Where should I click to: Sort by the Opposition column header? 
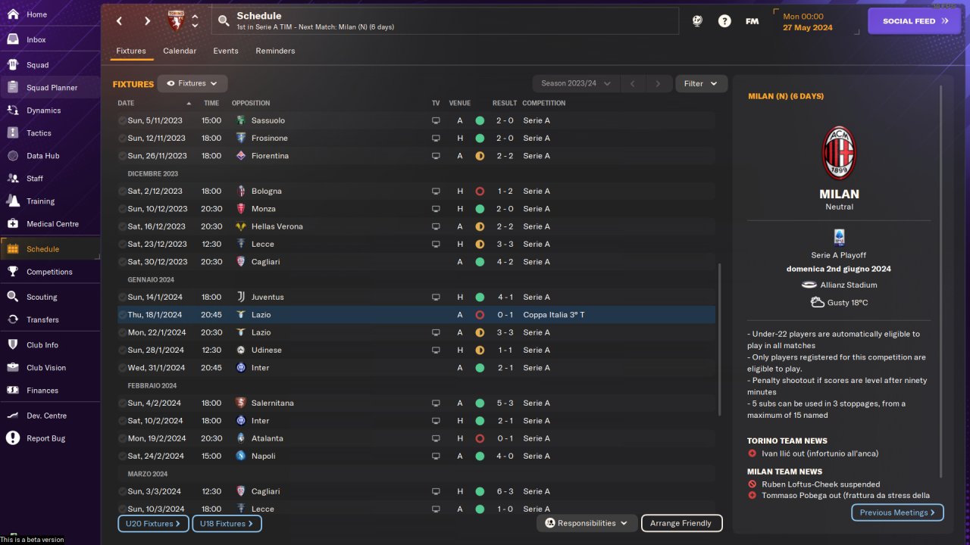coord(251,103)
